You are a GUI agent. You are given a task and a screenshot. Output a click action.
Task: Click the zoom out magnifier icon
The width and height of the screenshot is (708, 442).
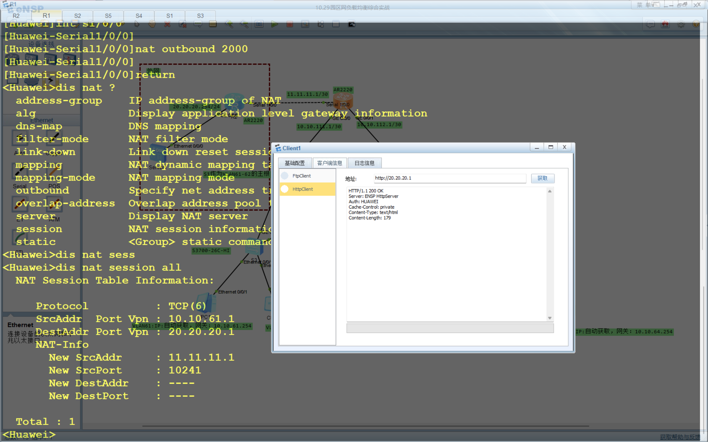(244, 24)
